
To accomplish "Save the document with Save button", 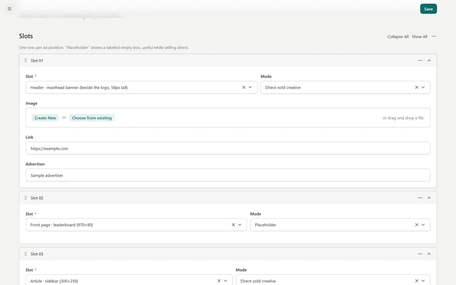I will pos(428,9).
